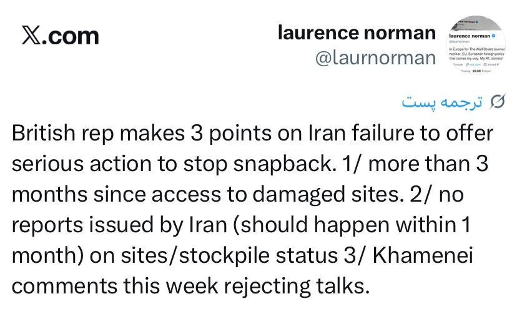Click the large "laurence norman" display name

point(357,32)
